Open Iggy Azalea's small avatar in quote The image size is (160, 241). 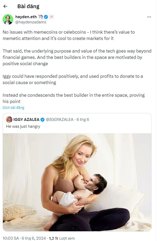pyautogui.click(x=9, y=120)
